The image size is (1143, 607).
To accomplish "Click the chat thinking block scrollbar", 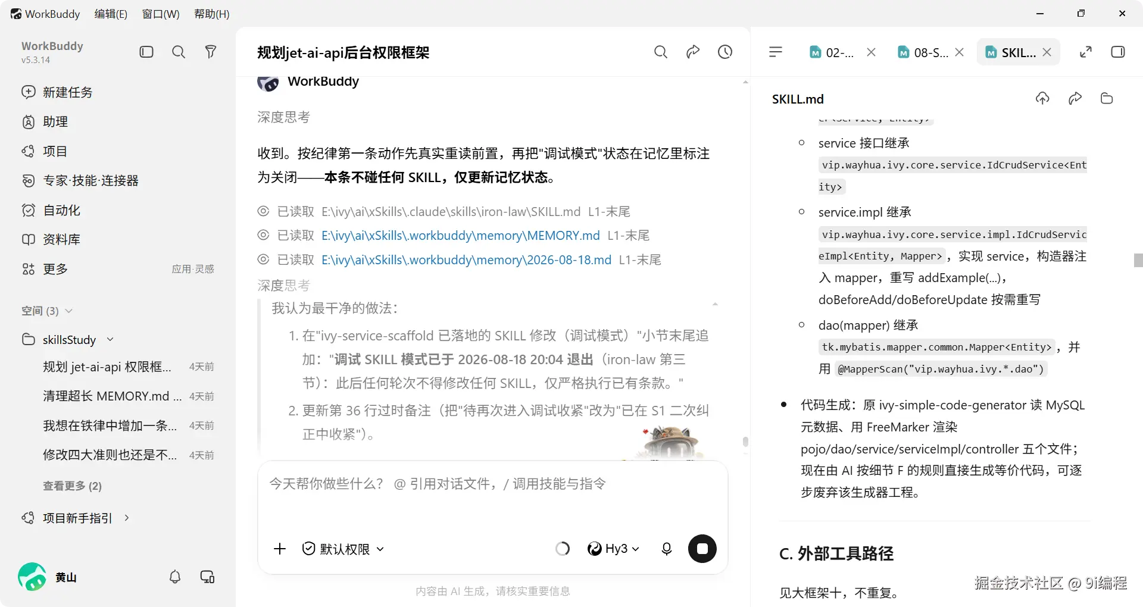I will [x=745, y=442].
